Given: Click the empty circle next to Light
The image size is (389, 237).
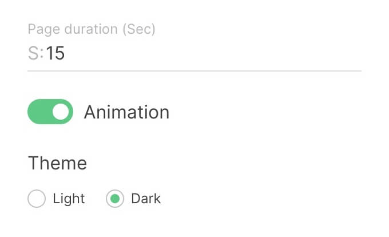Looking at the screenshot, I should click(37, 199).
